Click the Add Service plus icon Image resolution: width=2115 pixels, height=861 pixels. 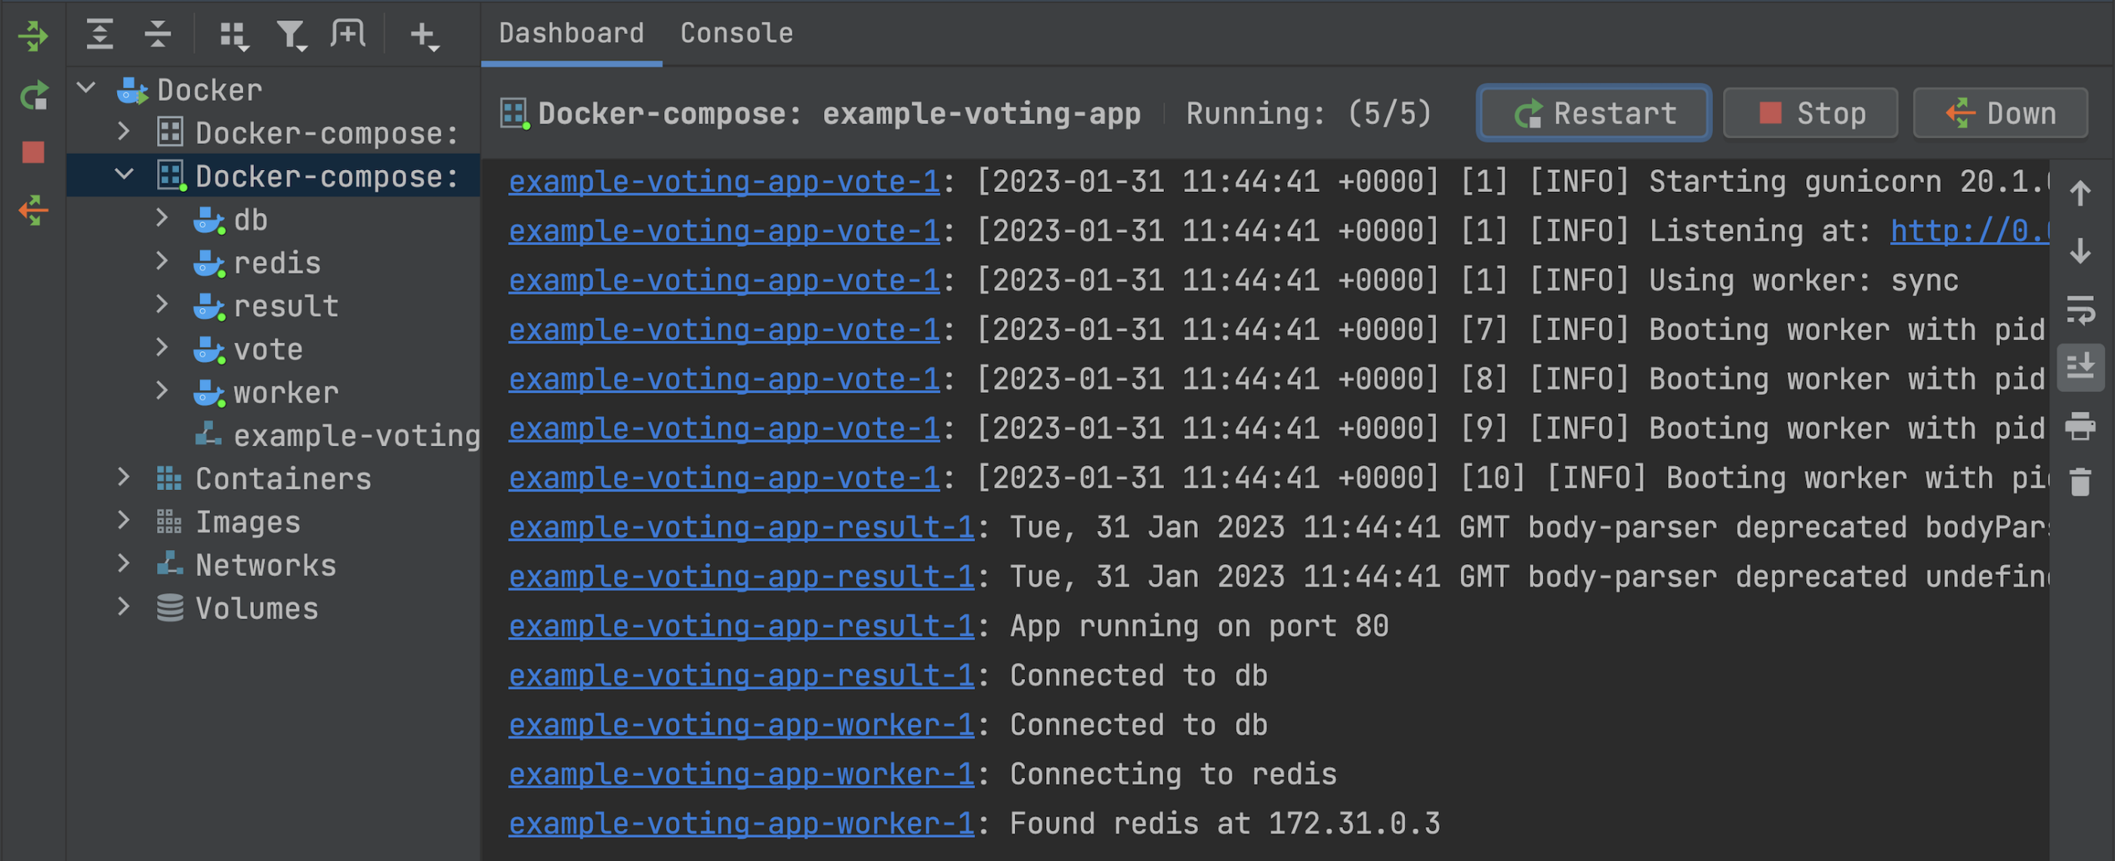coord(424,35)
